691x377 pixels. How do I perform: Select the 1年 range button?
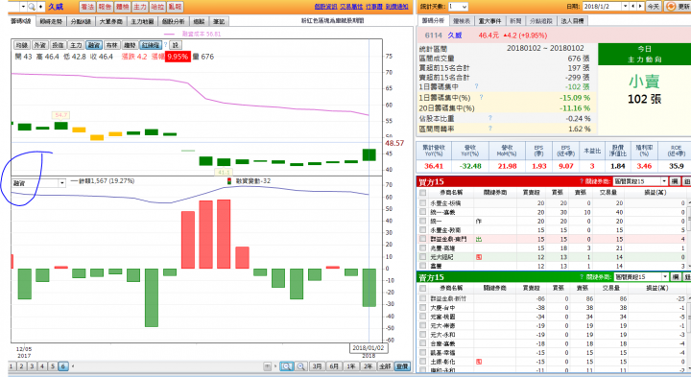pyautogui.click(x=351, y=366)
